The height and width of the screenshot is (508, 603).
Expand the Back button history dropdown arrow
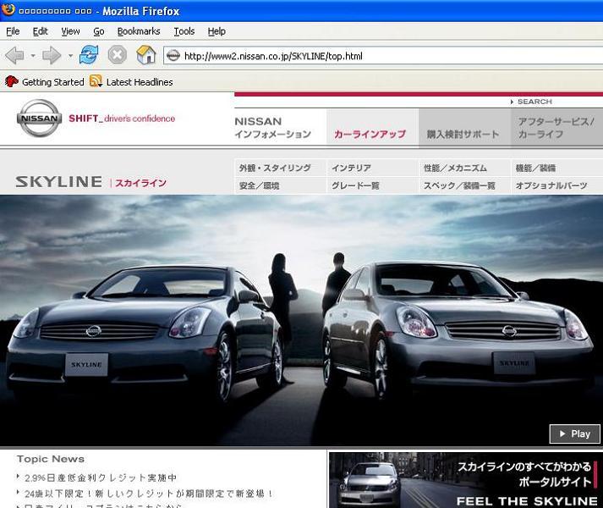point(33,56)
